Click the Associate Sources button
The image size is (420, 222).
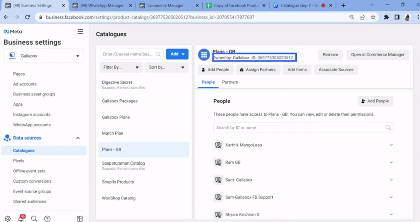pyautogui.click(x=336, y=70)
